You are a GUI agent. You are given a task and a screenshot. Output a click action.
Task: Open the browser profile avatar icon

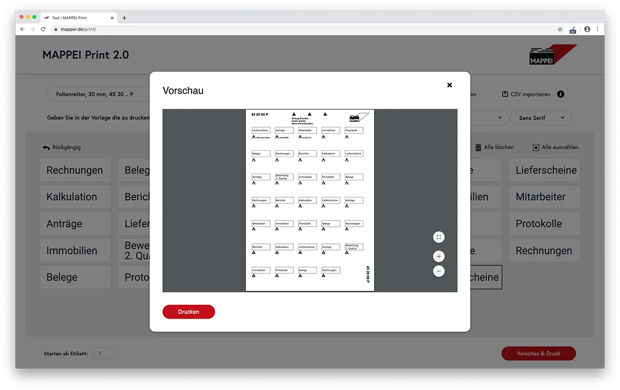point(587,29)
